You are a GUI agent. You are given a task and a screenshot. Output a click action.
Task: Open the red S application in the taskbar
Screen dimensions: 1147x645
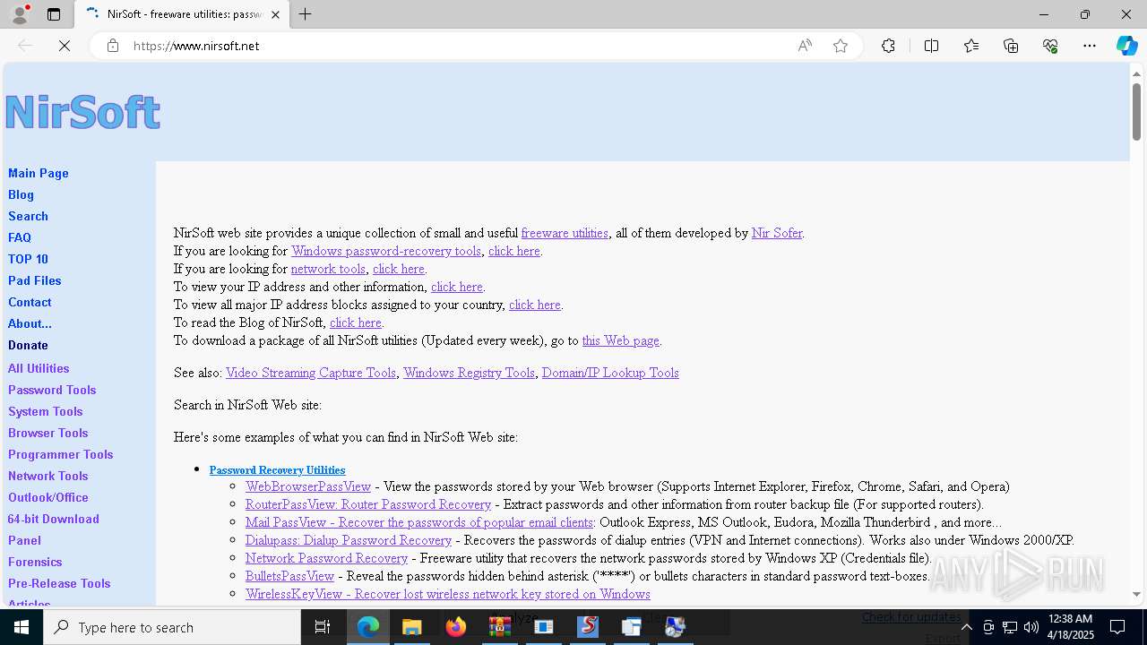[x=587, y=627]
